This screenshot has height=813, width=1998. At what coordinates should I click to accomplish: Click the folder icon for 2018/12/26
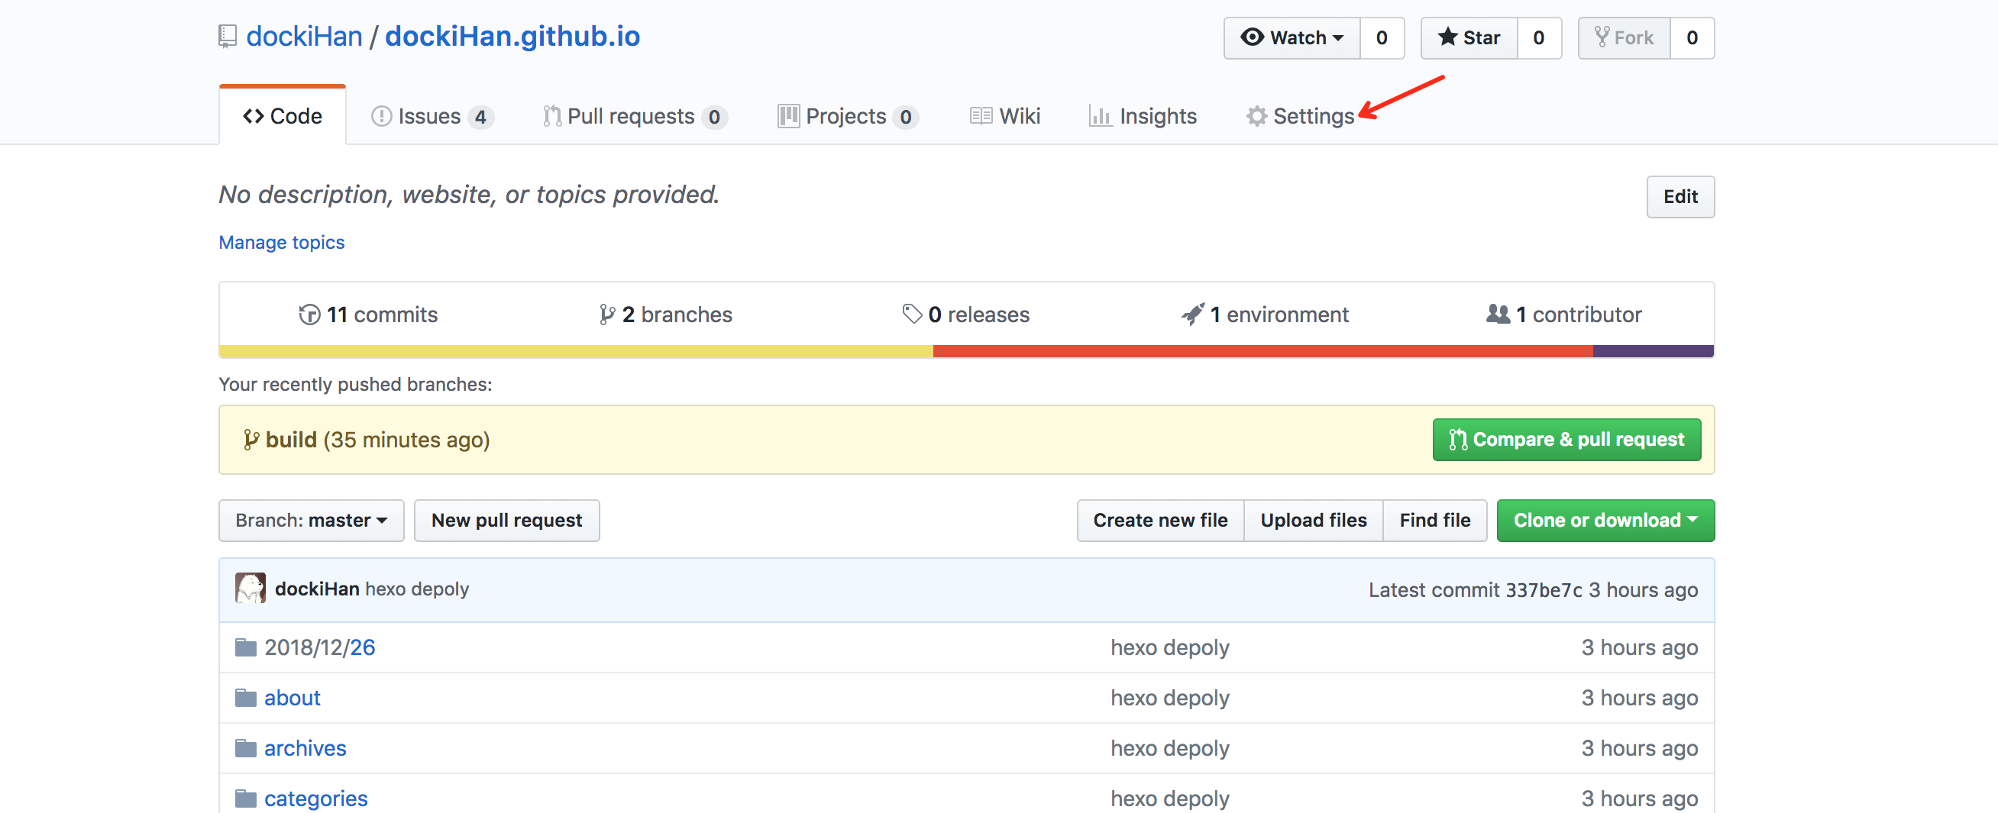point(246,647)
